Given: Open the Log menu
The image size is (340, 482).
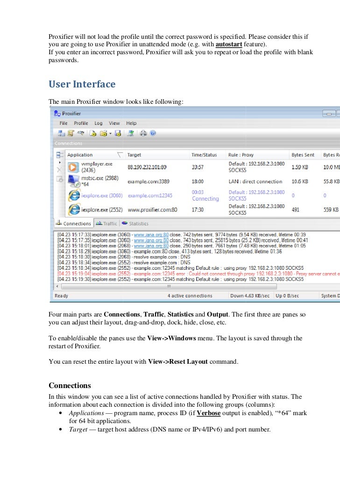Looking at the screenshot, I should [98, 123].
